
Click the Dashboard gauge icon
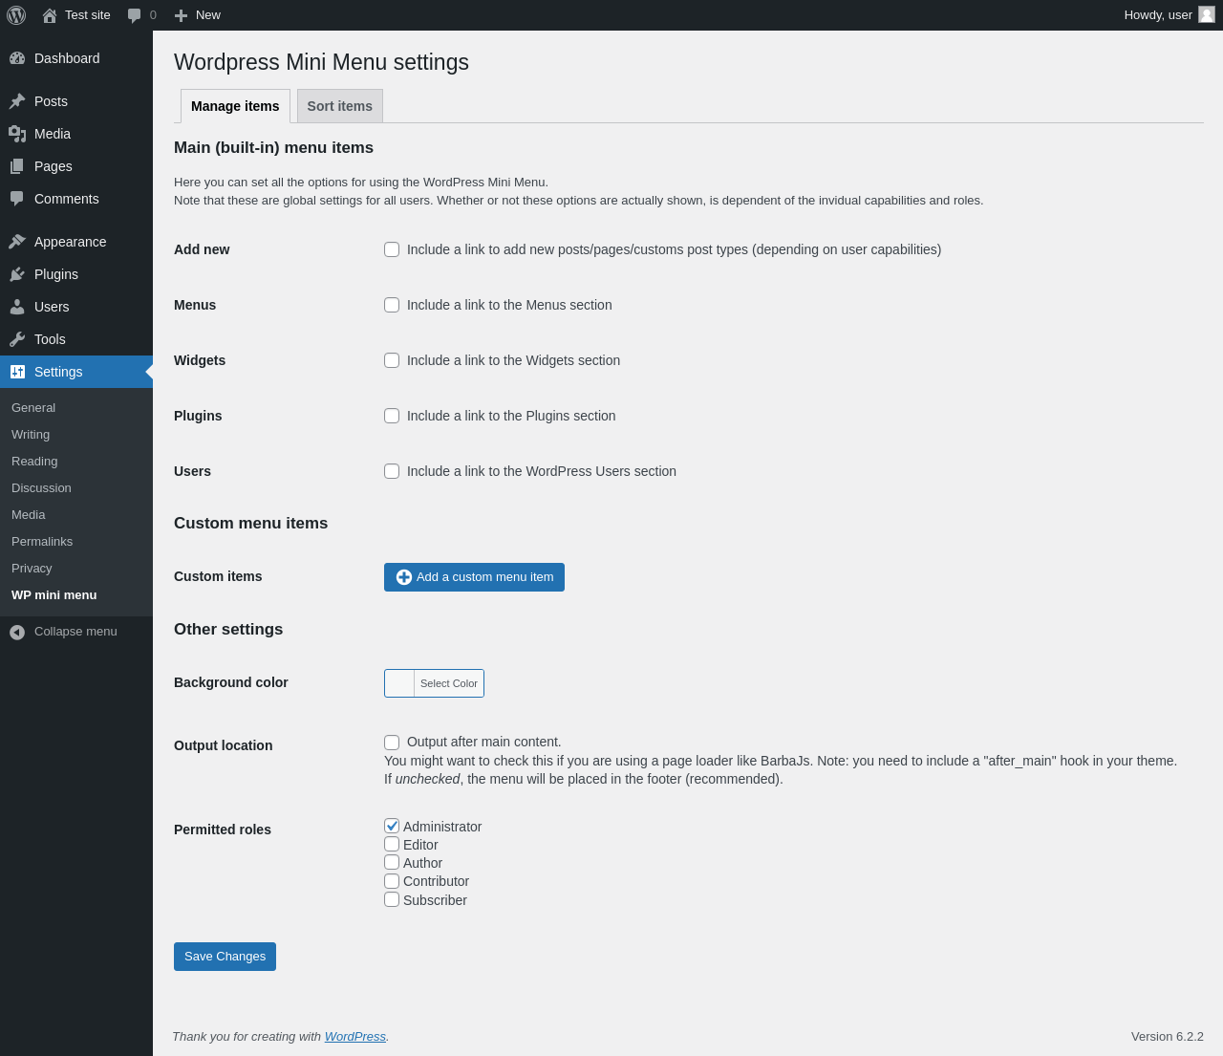click(17, 58)
